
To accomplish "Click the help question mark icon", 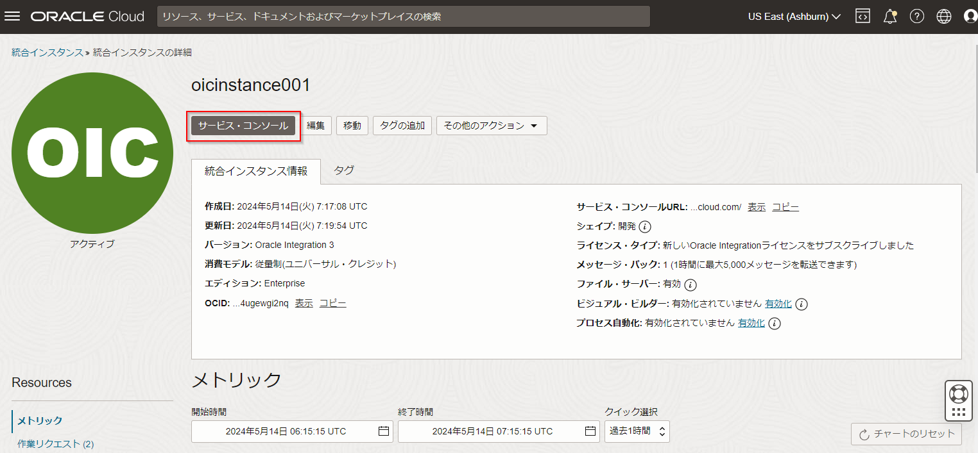I will point(916,17).
